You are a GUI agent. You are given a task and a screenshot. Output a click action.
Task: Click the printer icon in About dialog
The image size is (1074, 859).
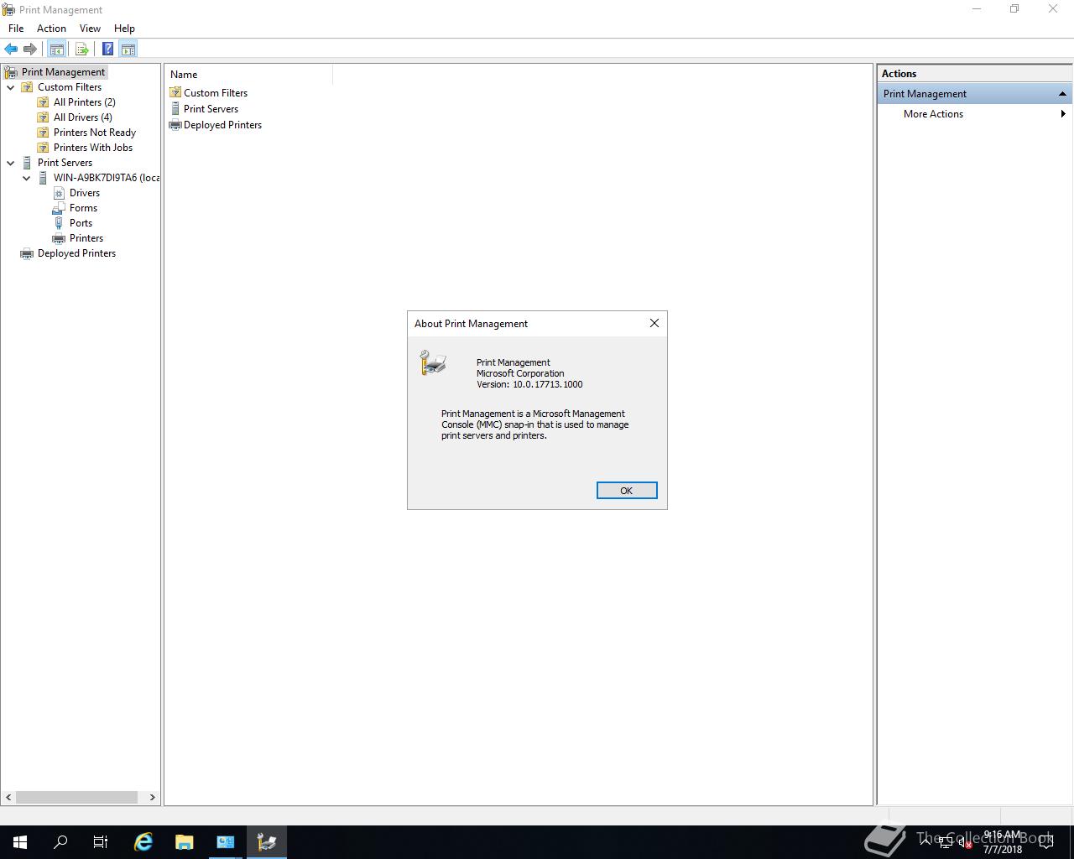point(433,363)
